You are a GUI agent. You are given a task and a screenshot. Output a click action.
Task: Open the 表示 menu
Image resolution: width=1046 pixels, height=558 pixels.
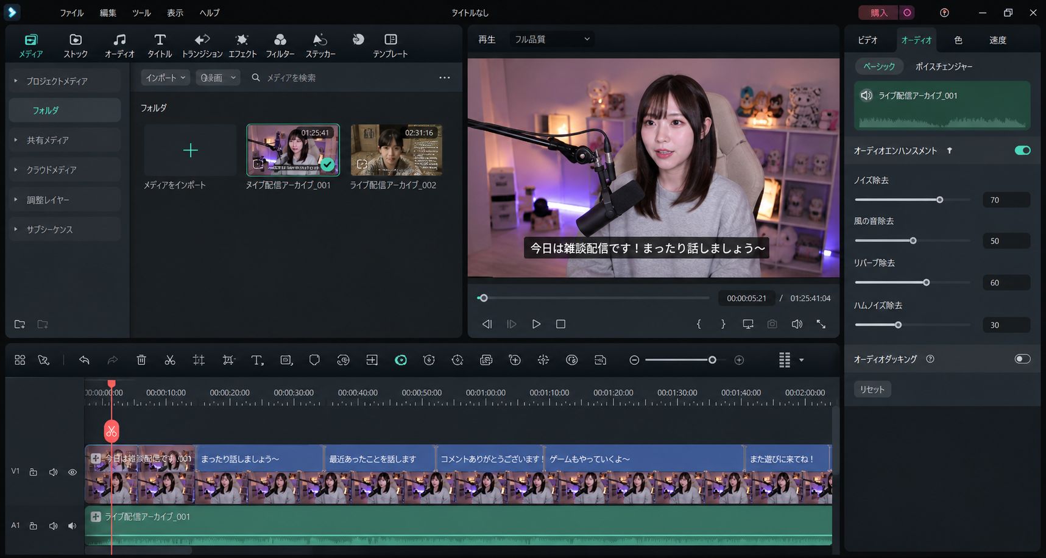(x=175, y=13)
